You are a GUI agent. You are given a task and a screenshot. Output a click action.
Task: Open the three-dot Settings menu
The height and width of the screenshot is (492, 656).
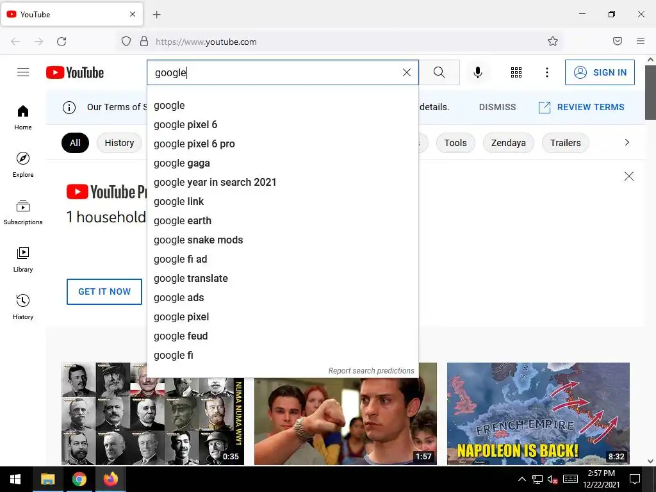[x=547, y=72]
